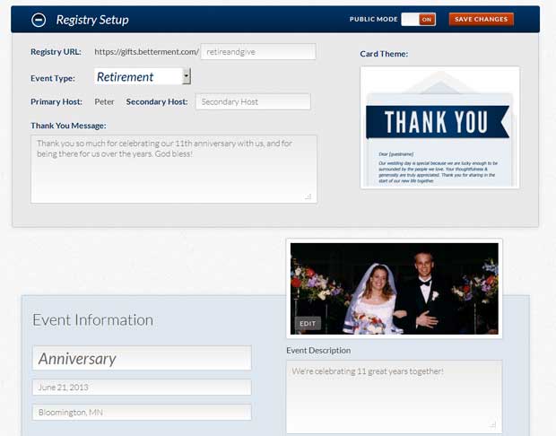Grab the Event Description resize handle
Image resolution: width=556 pixels, height=436 pixels.
[492, 424]
